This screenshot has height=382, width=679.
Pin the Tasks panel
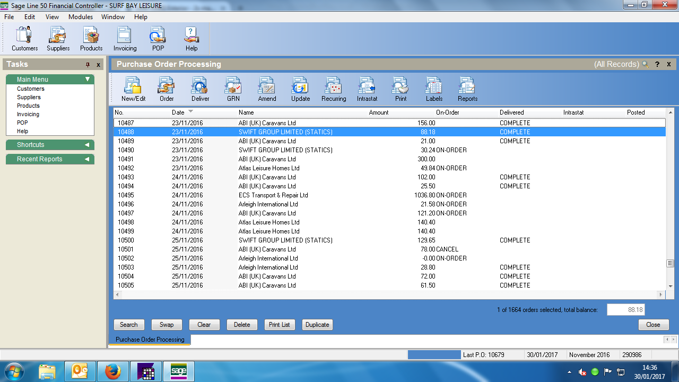coord(88,65)
